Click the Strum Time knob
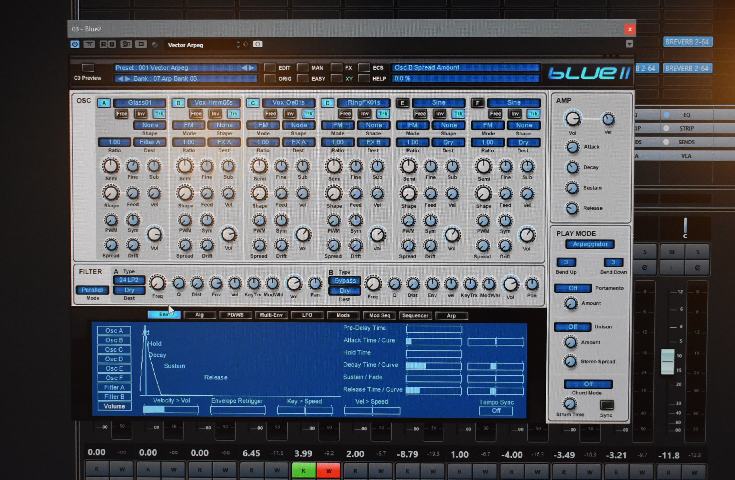This screenshot has width=735, height=480. coord(570,404)
